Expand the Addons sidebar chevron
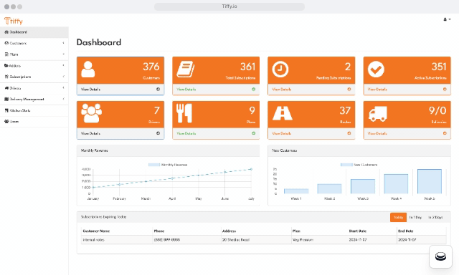 point(64,65)
